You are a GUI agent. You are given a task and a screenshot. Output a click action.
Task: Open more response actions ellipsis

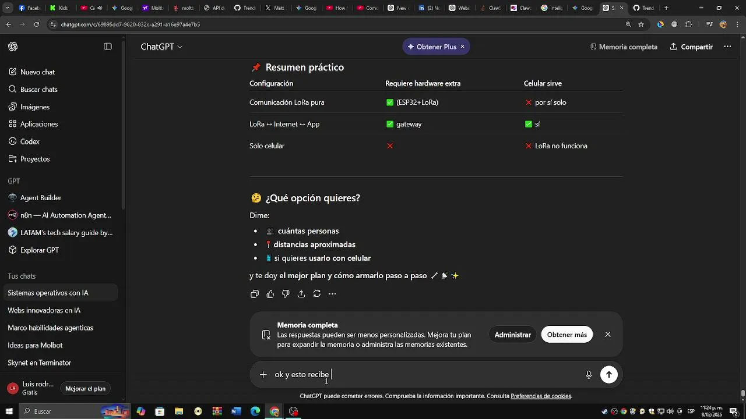click(x=332, y=294)
